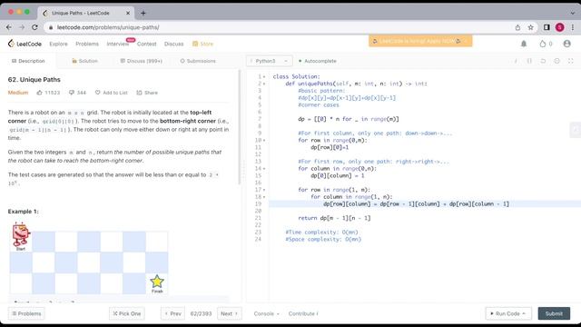
Task: Collapse code fold on line 10
Action: click(x=264, y=140)
